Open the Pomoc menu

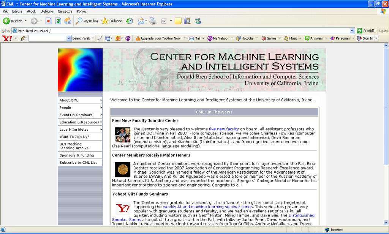pos(82,11)
